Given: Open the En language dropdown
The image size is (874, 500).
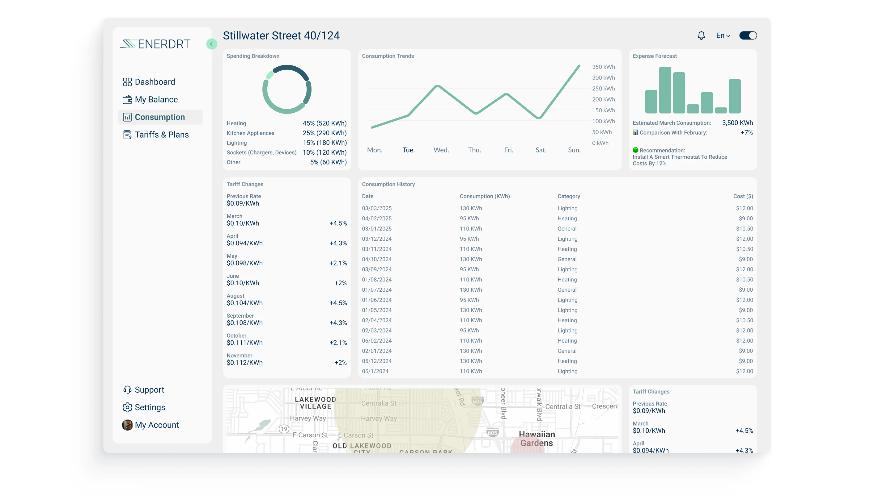Looking at the screenshot, I should 723,35.
